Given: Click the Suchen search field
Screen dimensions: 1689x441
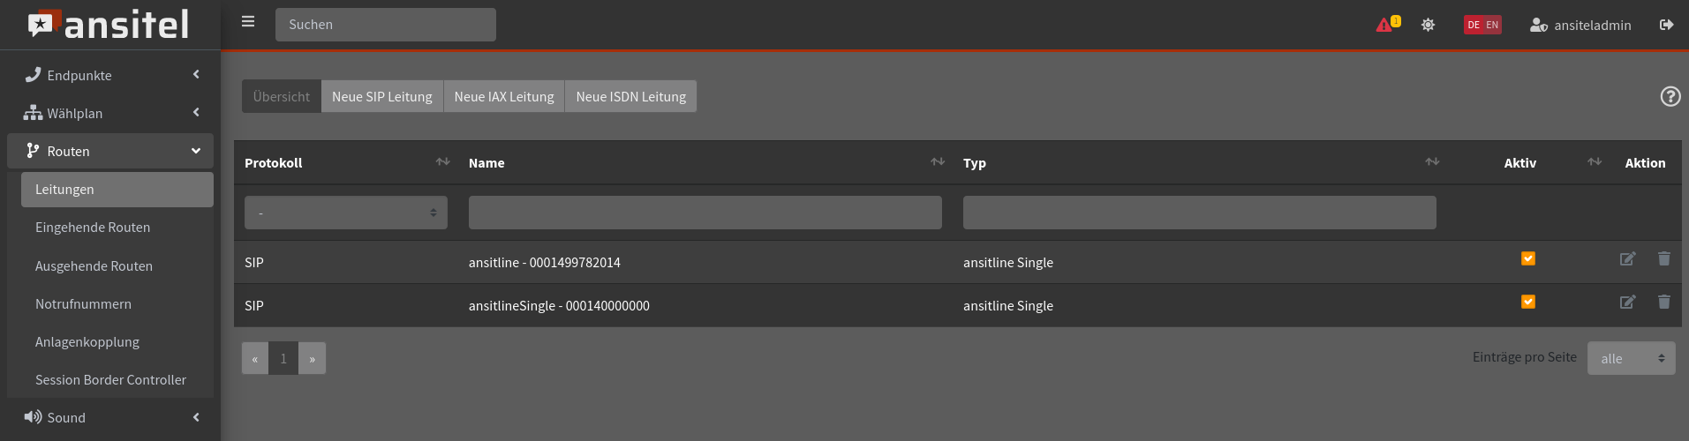Looking at the screenshot, I should [x=385, y=25].
